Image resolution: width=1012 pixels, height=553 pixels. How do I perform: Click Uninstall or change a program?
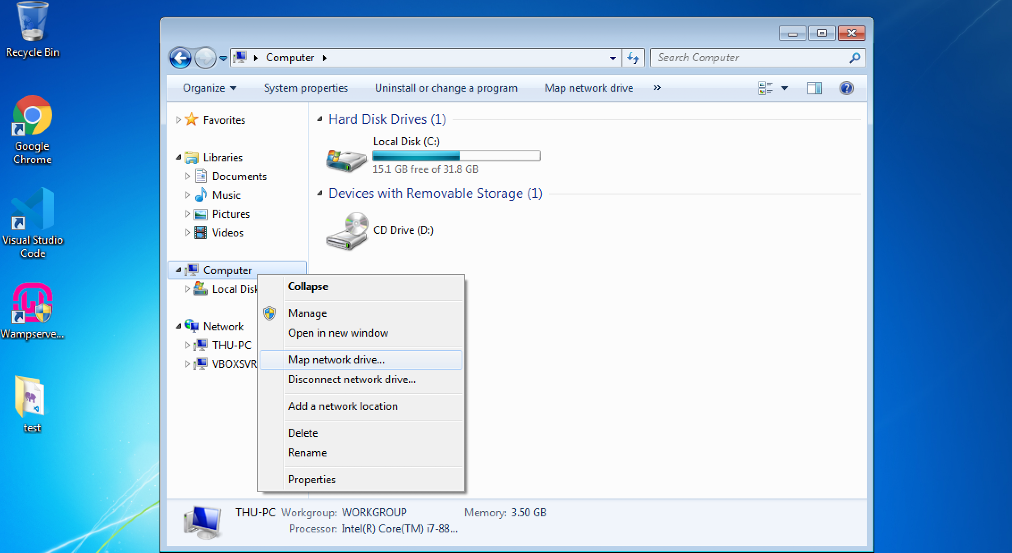click(x=446, y=88)
